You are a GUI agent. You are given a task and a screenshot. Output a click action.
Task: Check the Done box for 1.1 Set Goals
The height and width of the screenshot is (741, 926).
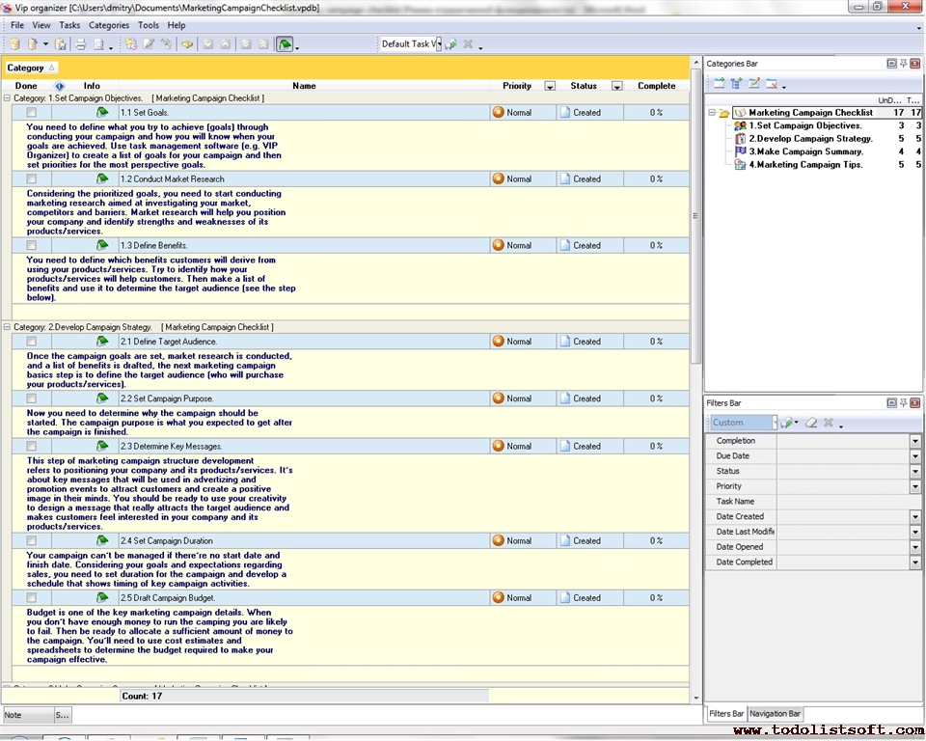[x=32, y=113]
